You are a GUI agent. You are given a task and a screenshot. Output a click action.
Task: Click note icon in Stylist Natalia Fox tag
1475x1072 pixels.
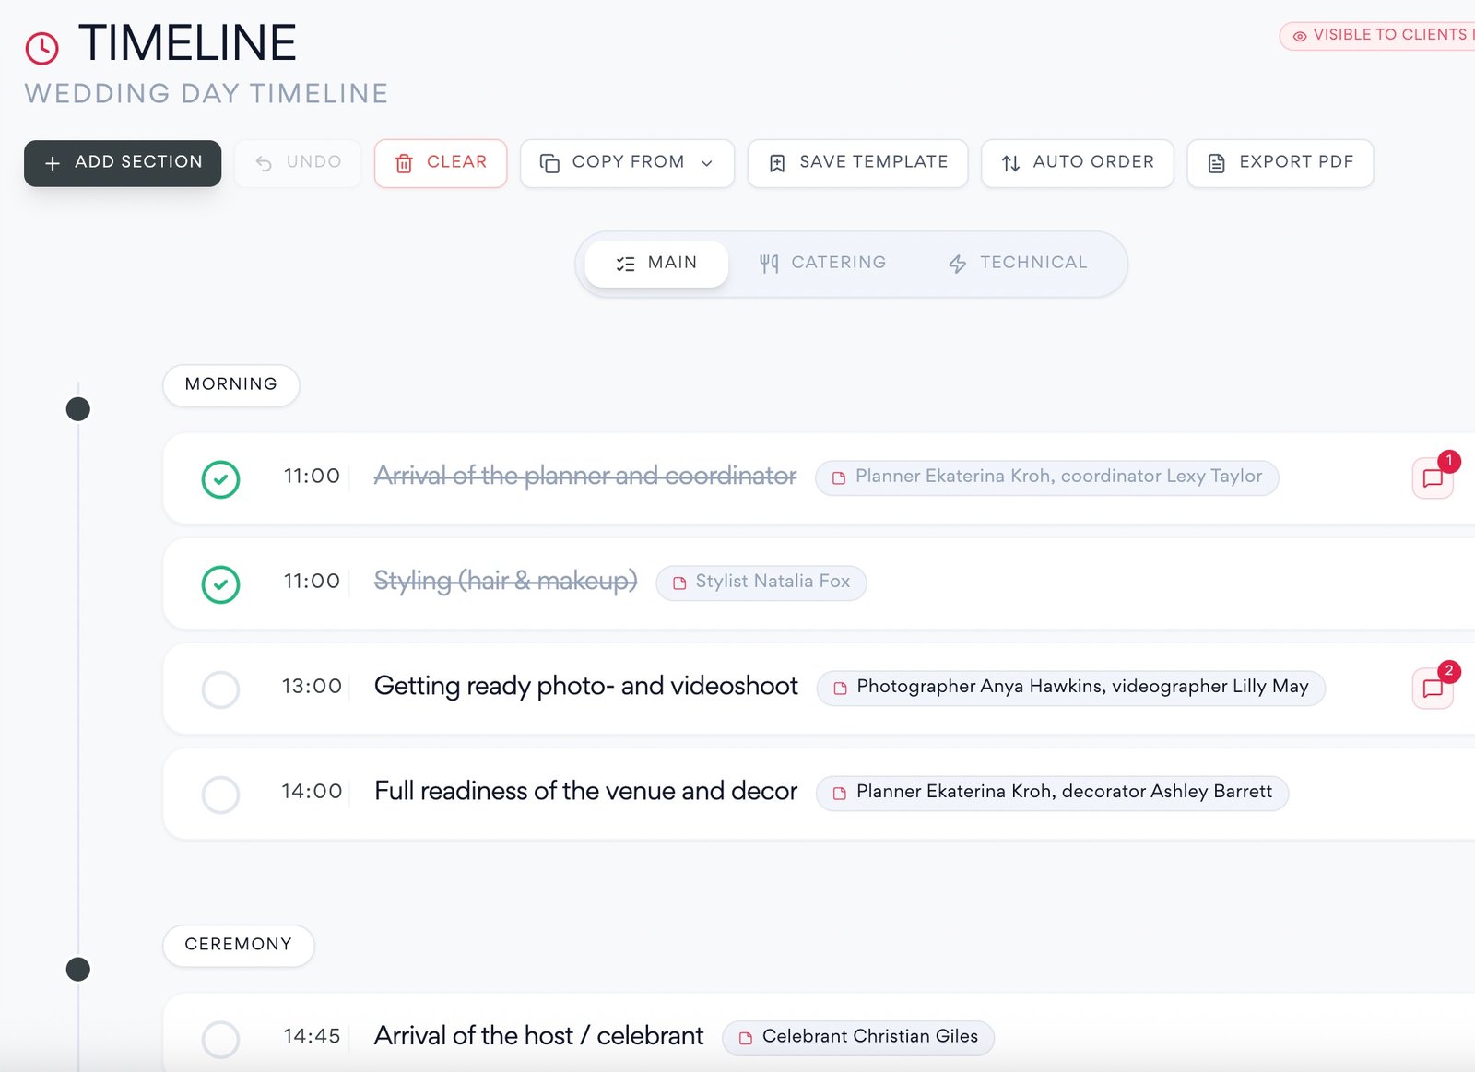tap(679, 583)
